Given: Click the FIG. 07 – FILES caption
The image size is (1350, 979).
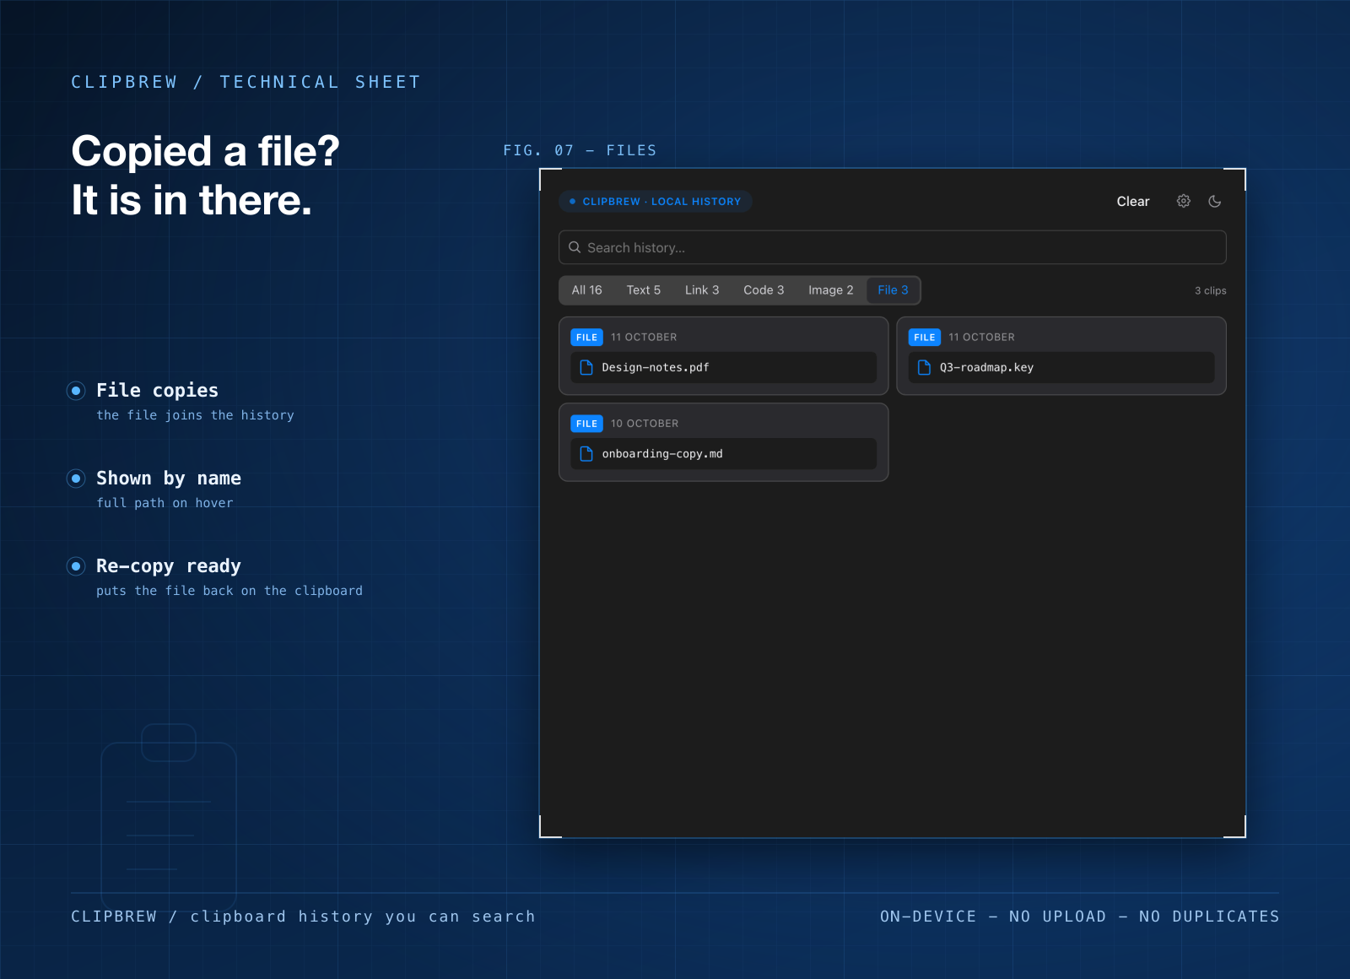Looking at the screenshot, I should (x=580, y=150).
